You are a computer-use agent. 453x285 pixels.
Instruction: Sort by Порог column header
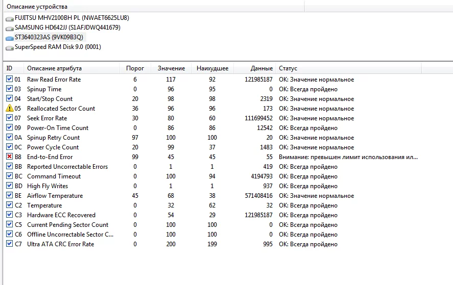135,68
